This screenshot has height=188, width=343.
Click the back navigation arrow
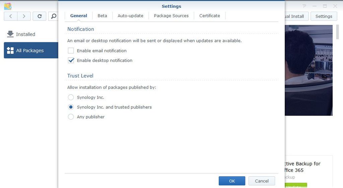coord(11,16)
